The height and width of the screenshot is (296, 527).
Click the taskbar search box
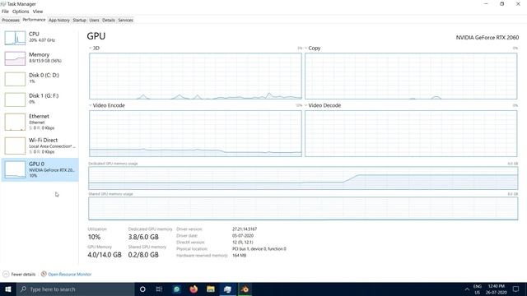point(75,289)
